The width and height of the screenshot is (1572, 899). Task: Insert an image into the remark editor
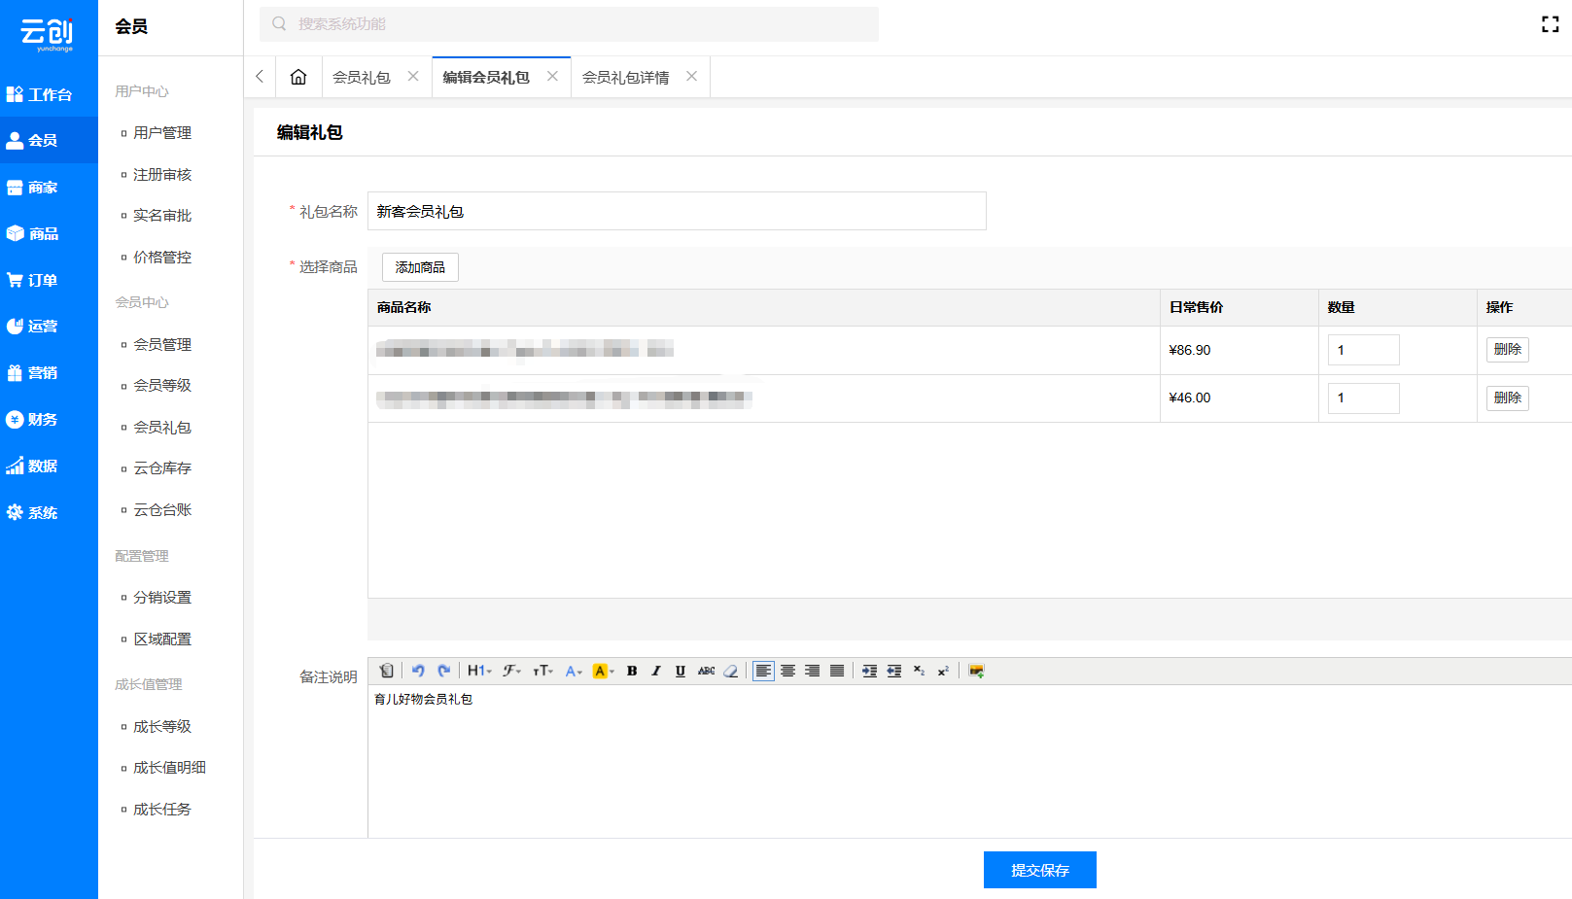coord(976,671)
